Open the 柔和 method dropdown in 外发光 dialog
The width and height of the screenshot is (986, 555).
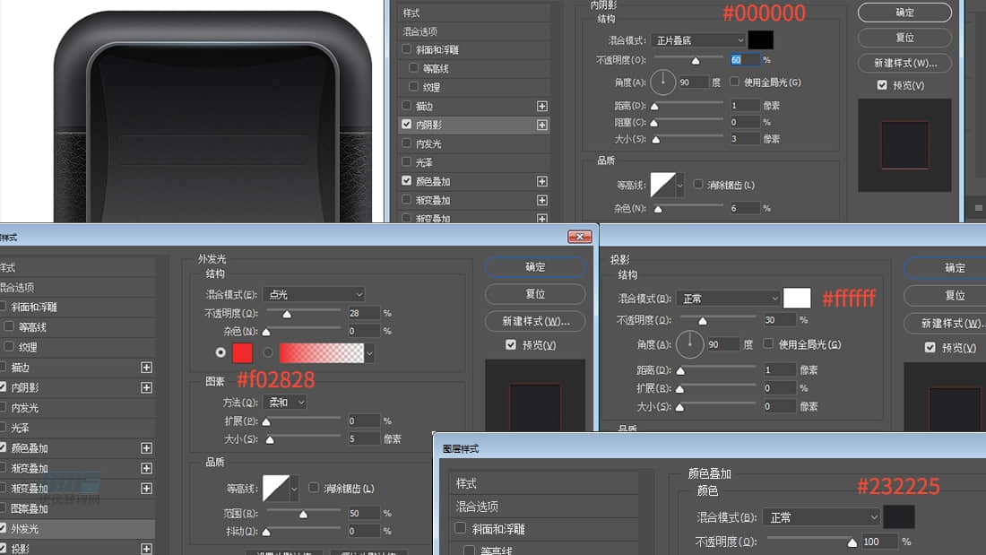point(285,402)
